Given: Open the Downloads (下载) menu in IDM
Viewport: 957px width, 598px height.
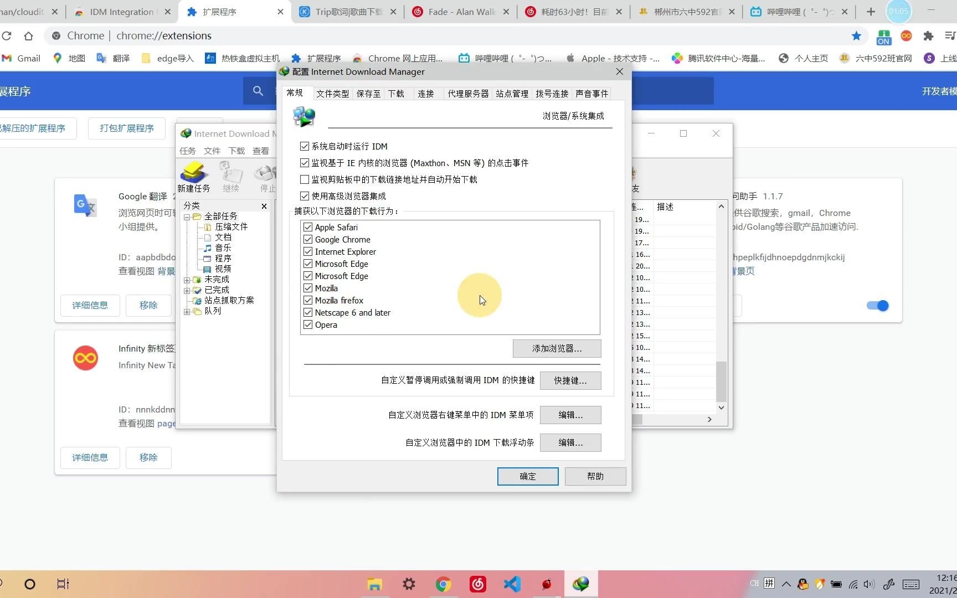Looking at the screenshot, I should click(x=236, y=151).
